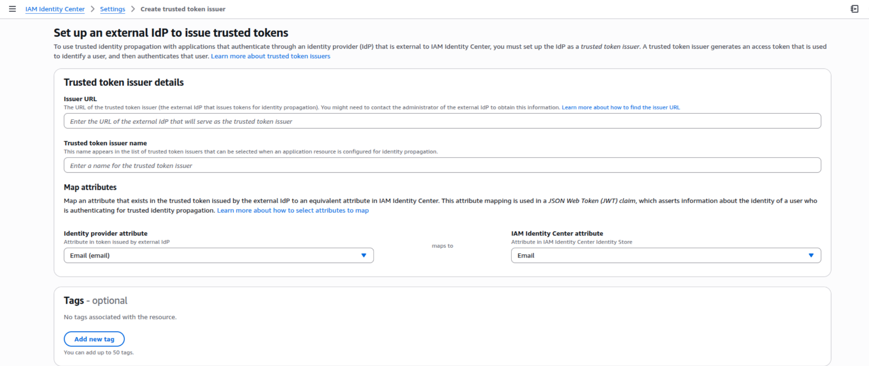Click the Issuer URL field label
Viewport: 869px width, 366px height.
(x=80, y=99)
